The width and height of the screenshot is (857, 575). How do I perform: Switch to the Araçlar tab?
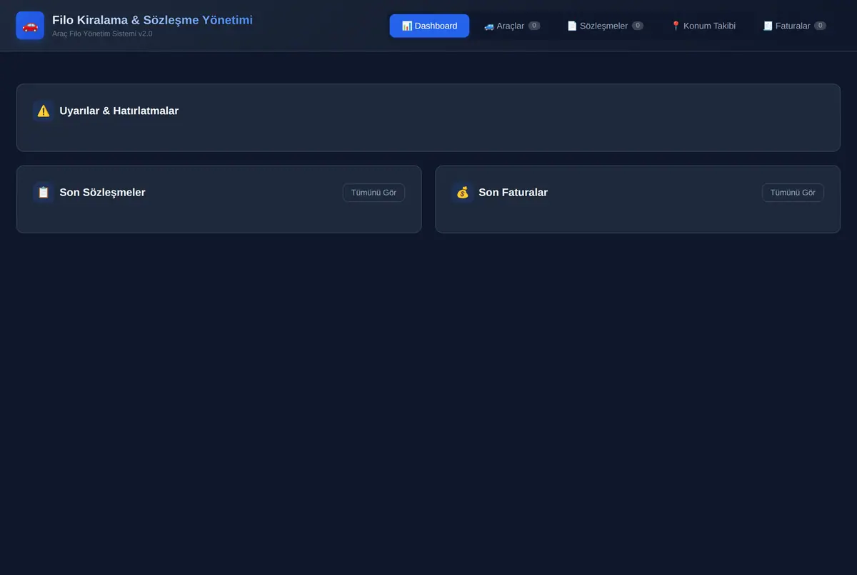[512, 26]
